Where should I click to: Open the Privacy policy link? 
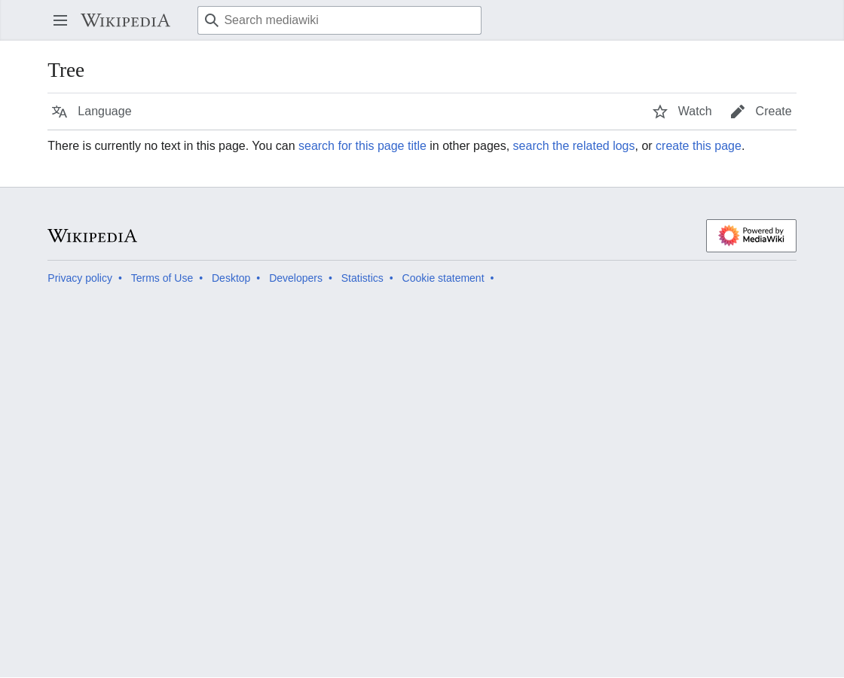(80, 278)
